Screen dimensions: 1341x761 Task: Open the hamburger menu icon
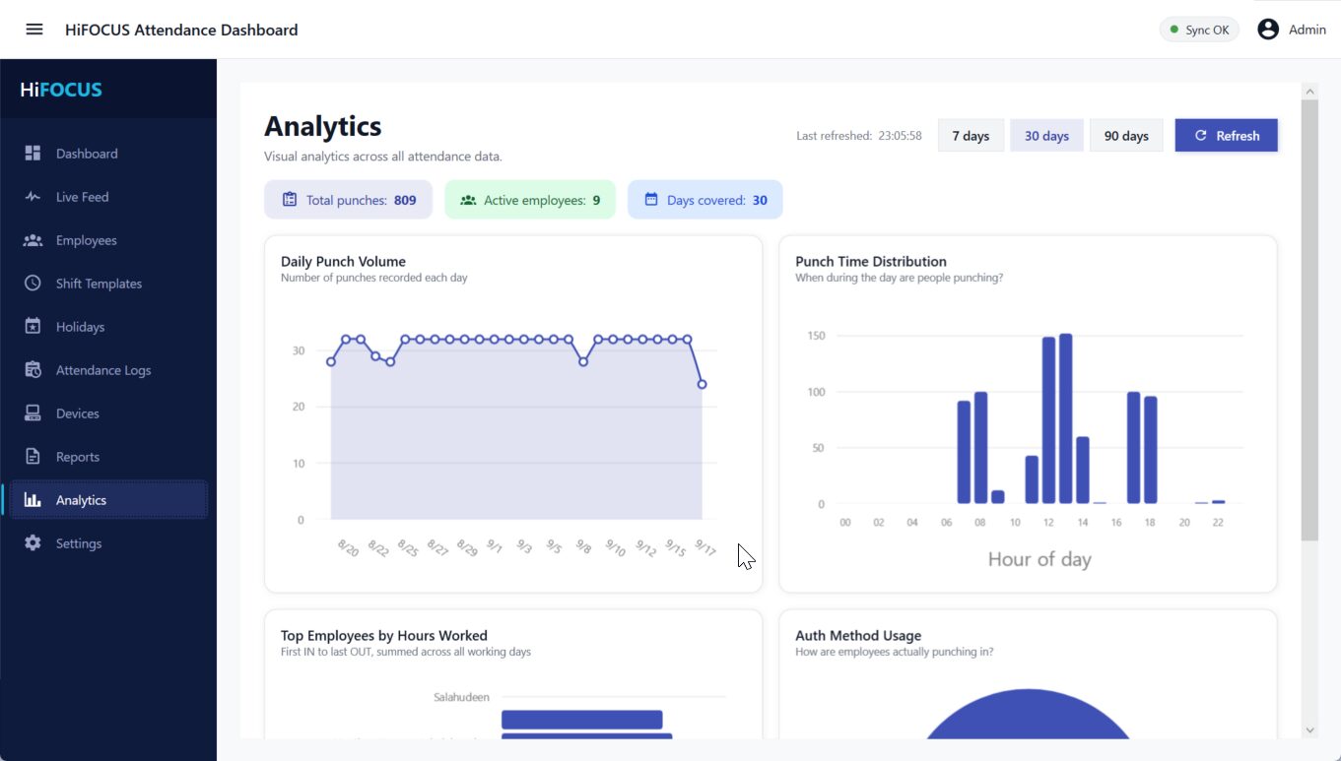tap(34, 30)
